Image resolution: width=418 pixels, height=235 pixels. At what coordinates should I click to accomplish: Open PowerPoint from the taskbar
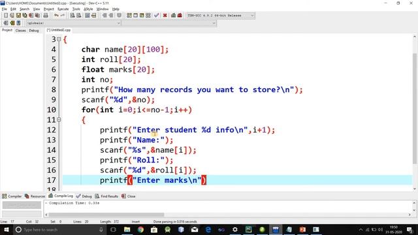tap(302, 230)
